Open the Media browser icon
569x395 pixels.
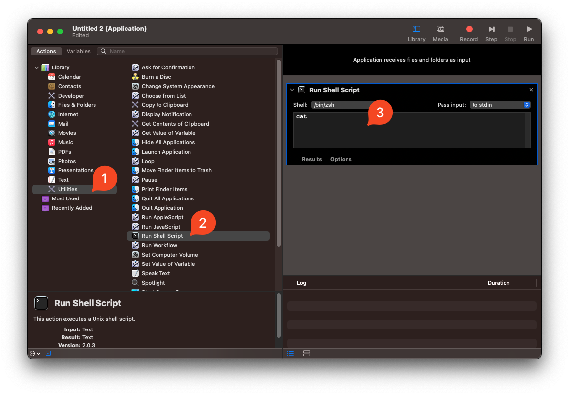[440, 29]
